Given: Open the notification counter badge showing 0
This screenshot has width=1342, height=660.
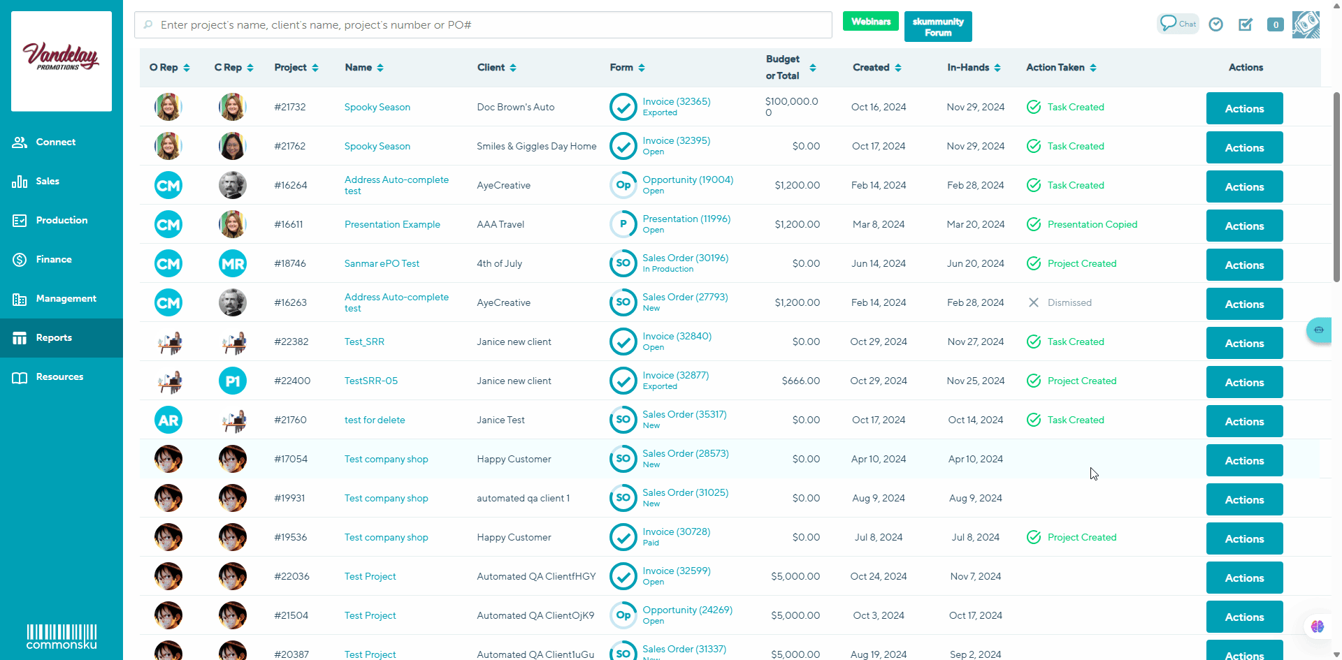Looking at the screenshot, I should pos(1276,24).
